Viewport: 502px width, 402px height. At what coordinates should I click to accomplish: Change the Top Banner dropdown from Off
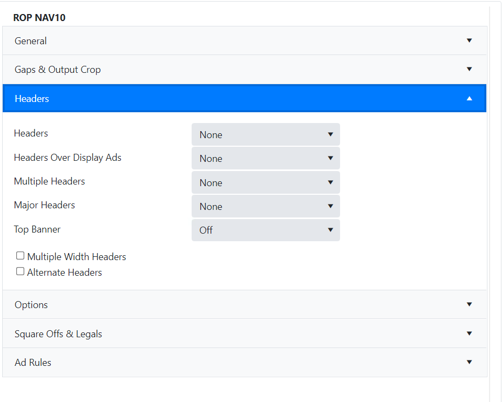point(266,230)
